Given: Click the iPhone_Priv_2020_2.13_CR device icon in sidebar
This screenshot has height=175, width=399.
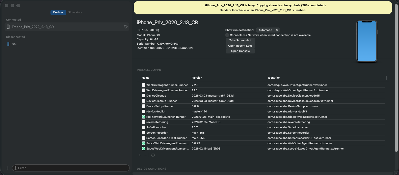Looking at the screenshot, I should click(8, 27).
